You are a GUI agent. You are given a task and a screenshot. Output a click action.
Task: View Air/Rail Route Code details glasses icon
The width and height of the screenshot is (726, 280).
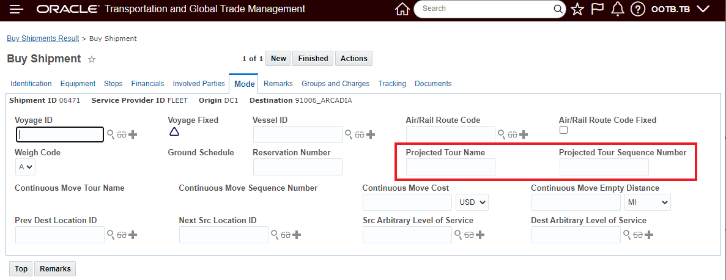tap(513, 134)
